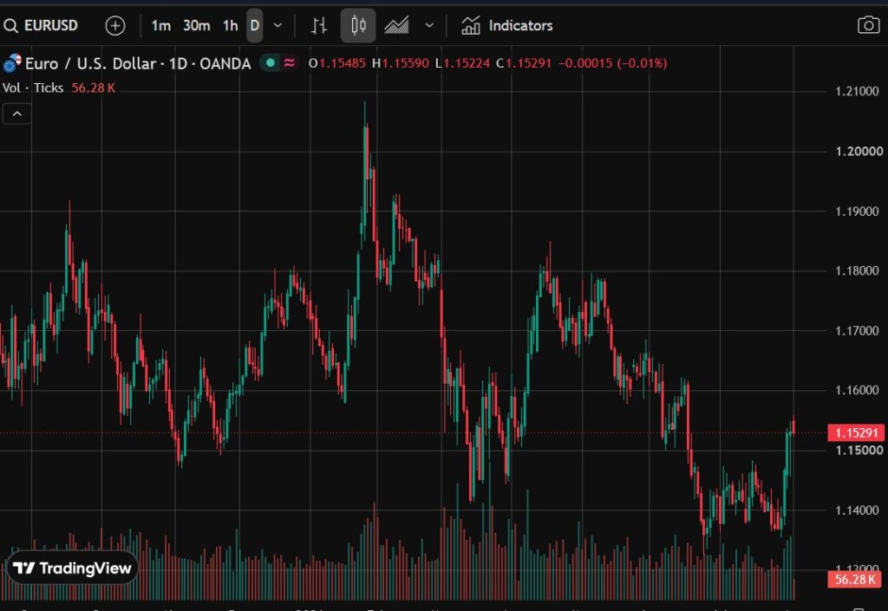Click the 1.18000 price axis label
Image resolution: width=888 pixels, height=611 pixels.
click(x=857, y=270)
